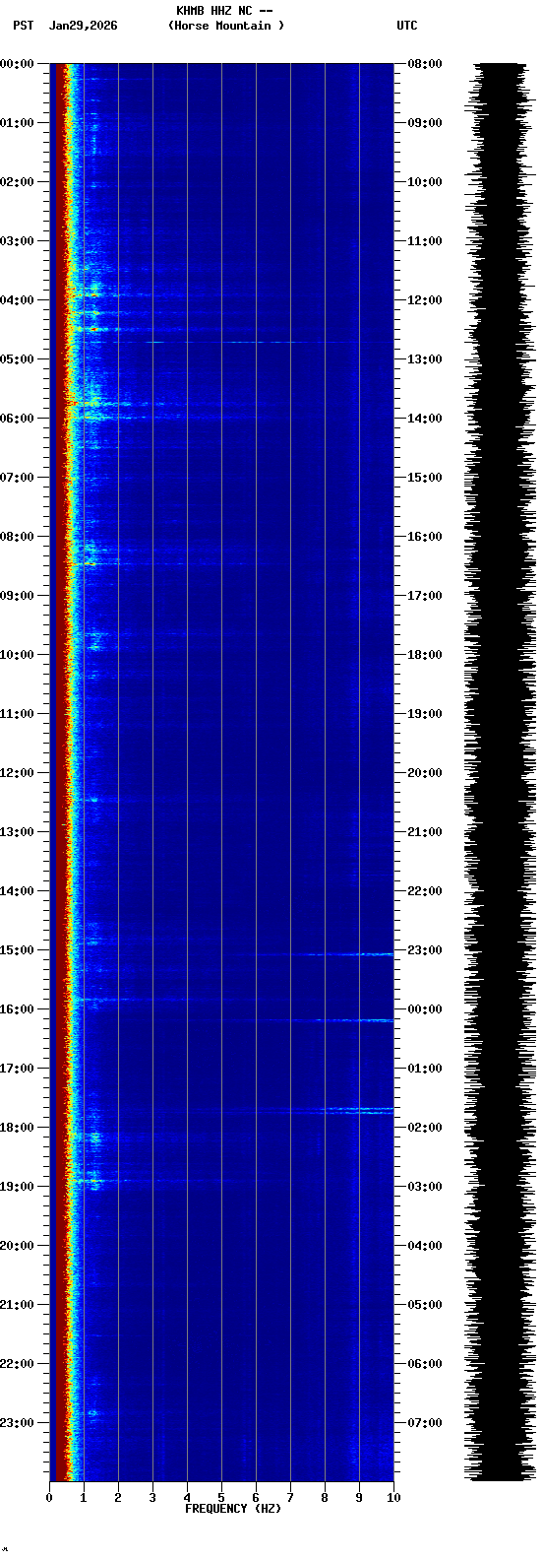Click the 04:00 PST time label
This screenshot has height=1560, width=543.
[x=17, y=300]
